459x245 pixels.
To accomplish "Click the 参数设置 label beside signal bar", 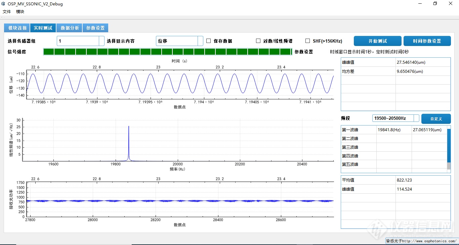I will pyautogui.click(x=304, y=52).
